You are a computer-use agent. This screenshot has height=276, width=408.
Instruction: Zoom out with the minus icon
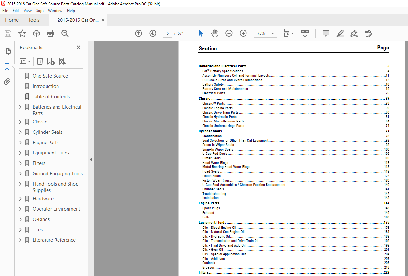tap(229, 33)
